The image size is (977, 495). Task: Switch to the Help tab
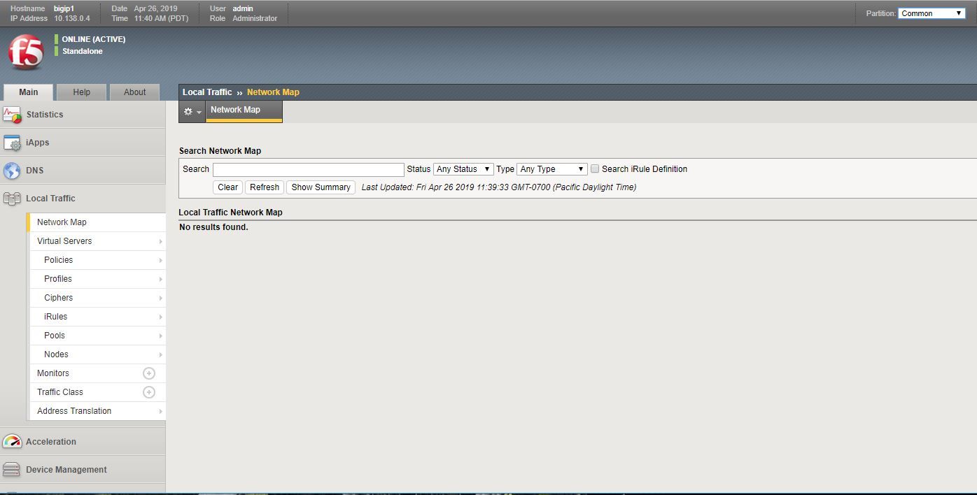pos(81,92)
